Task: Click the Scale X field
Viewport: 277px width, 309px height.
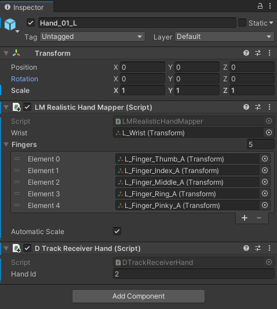Action: [143, 91]
